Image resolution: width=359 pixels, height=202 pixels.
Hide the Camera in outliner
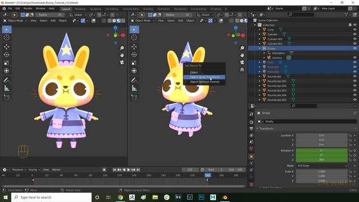pos(355,57)
